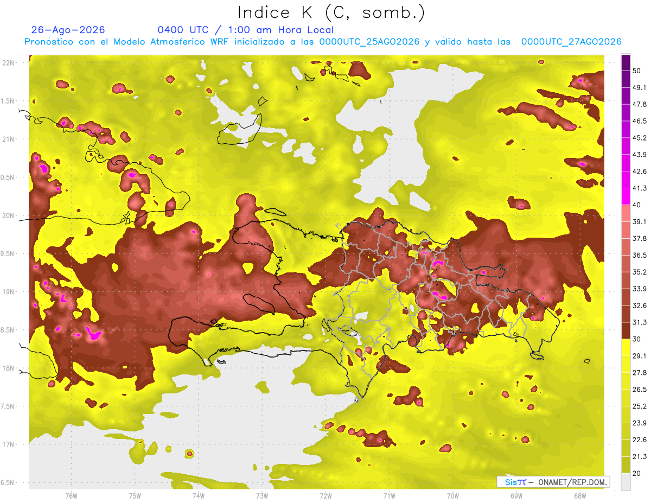Click the '42.6' color scale value
Screen dimensions: 651x503
[639, 171]
